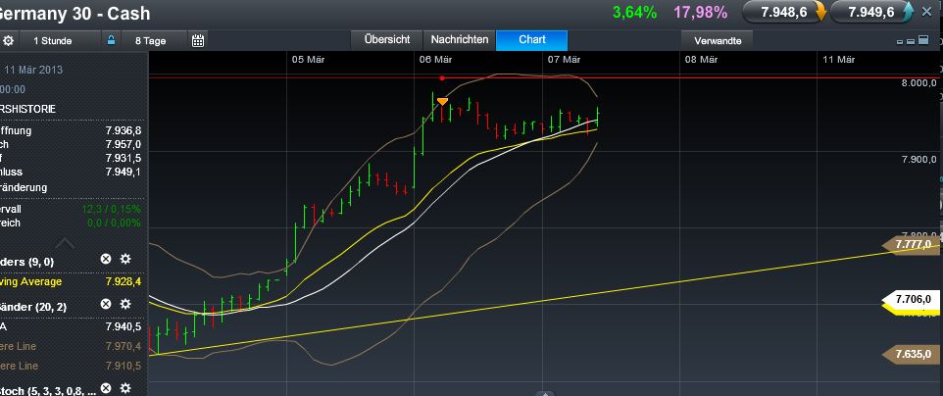Click the 11 Mär 2013 date in sidebar
Image resolution: width=943 pixels, height=396 pixels.
[33, 70]
